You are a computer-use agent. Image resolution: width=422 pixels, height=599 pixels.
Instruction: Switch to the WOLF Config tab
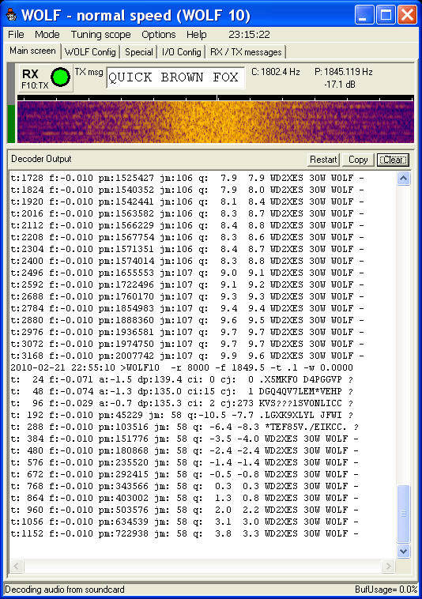[x=90, y=52]
